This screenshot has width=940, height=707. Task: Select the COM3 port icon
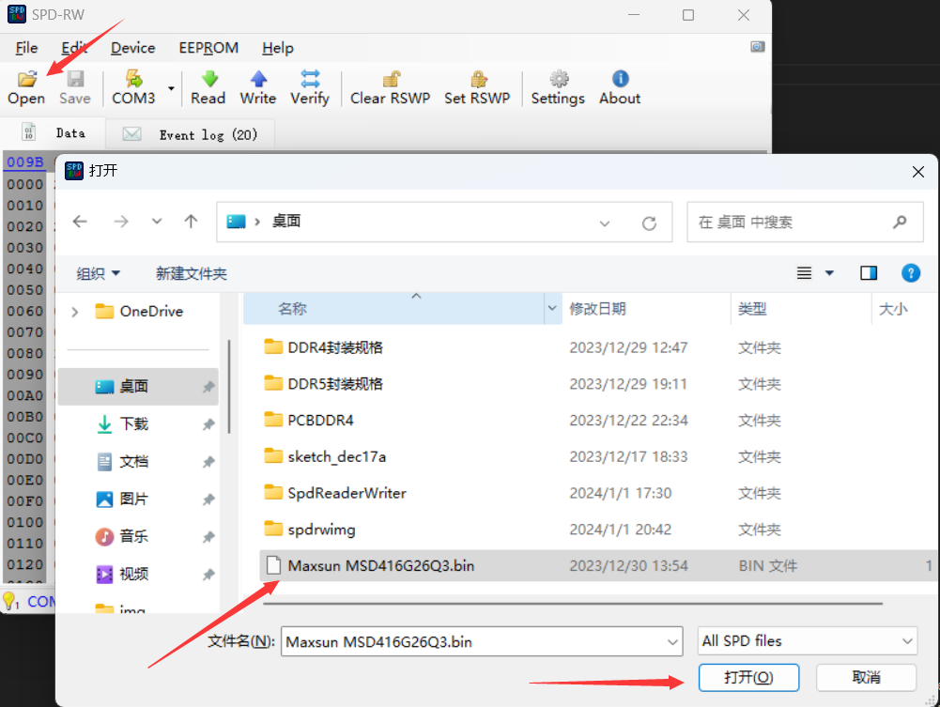coord(133,79)
